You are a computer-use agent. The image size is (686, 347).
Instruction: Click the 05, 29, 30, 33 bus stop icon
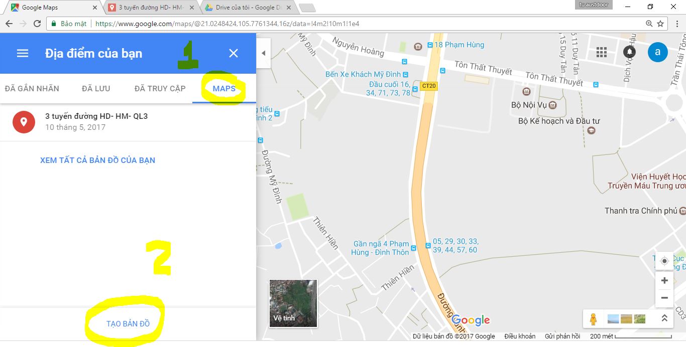click(x=428, y=246)
